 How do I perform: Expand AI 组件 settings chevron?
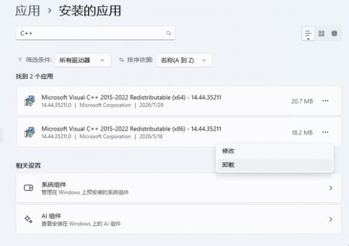[x=330, y=220]
